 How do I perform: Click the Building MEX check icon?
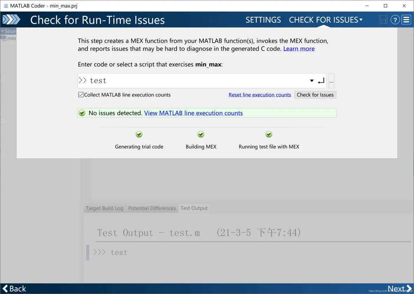click(x=201, y=134)
